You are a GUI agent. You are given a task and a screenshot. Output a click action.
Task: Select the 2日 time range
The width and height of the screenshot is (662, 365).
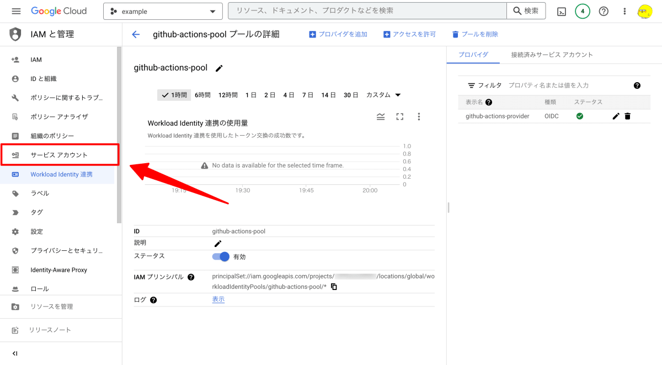click(x=270, y=95)
